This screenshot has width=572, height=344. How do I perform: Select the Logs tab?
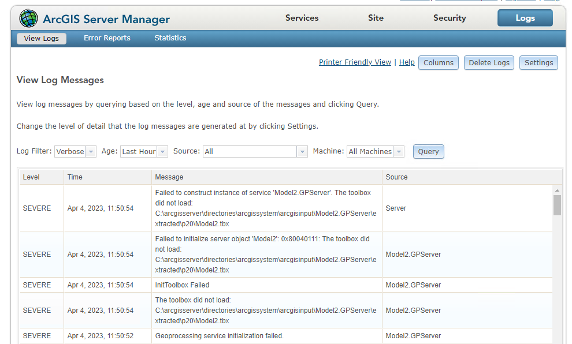point(525,18)
